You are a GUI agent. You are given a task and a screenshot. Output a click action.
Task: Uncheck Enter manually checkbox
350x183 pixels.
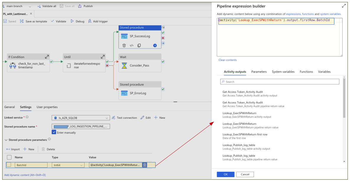pos(54,132)
